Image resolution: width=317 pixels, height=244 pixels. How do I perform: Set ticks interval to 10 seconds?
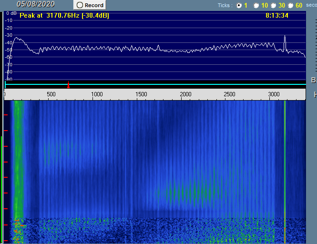256,5
